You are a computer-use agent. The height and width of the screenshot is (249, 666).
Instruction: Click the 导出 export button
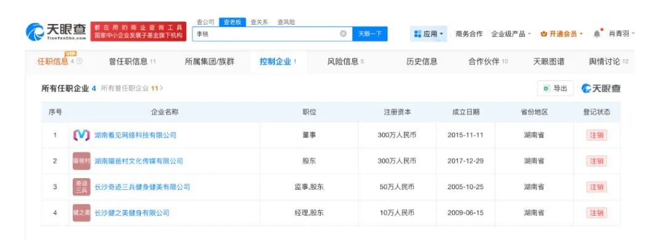pos(556,88)
